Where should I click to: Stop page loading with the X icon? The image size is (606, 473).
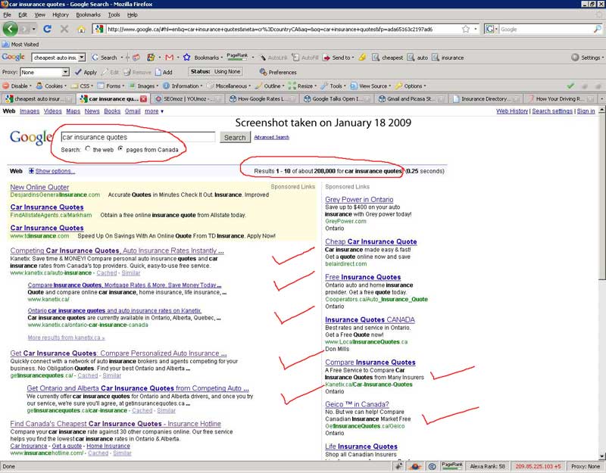click(x=64, y=30)
